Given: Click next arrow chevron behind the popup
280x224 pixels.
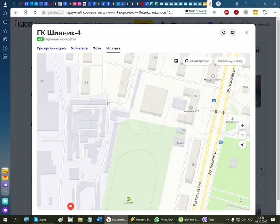Looking at the screenshot, I should point(261,169).
